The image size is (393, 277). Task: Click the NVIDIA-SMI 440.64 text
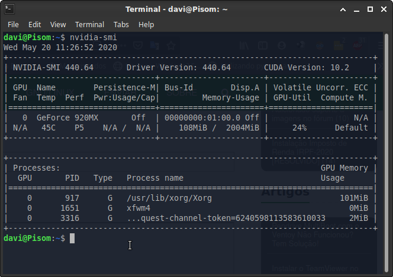(x=53, y=67)
